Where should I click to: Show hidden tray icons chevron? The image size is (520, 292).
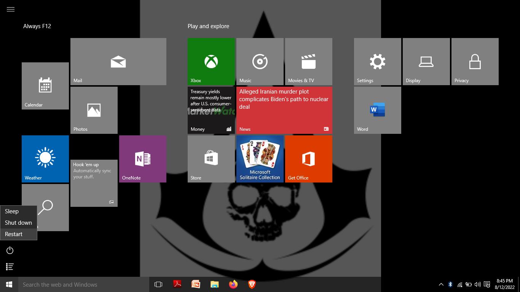(441, 284)
